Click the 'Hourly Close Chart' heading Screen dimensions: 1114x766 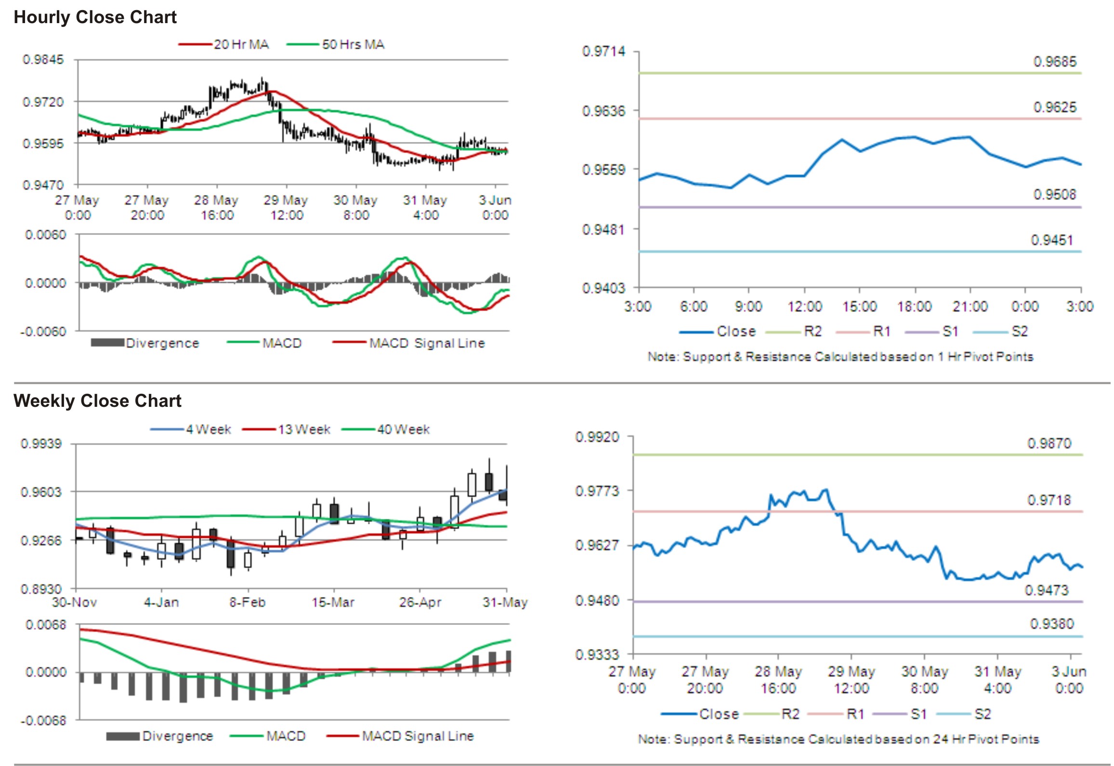[x=95, y=17]
